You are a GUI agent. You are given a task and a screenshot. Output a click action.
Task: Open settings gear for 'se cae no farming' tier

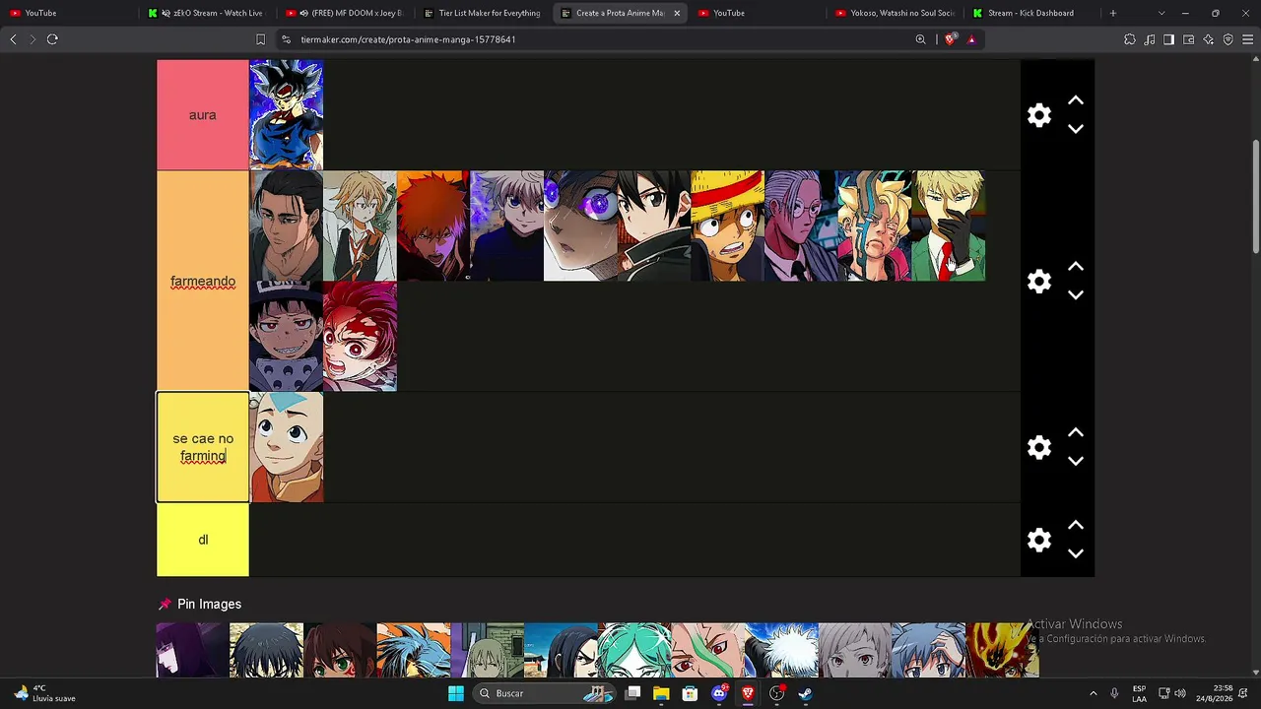1039,448
